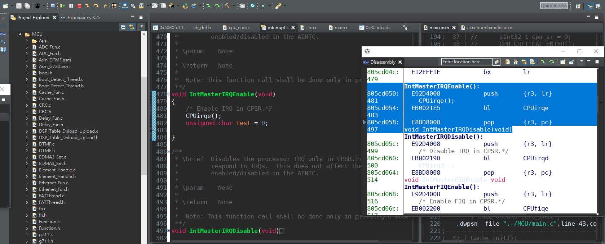This screenshot has width=605, height=244.
Task: Switch to the Expressions <2> view tab
Action: pos(84,18)
